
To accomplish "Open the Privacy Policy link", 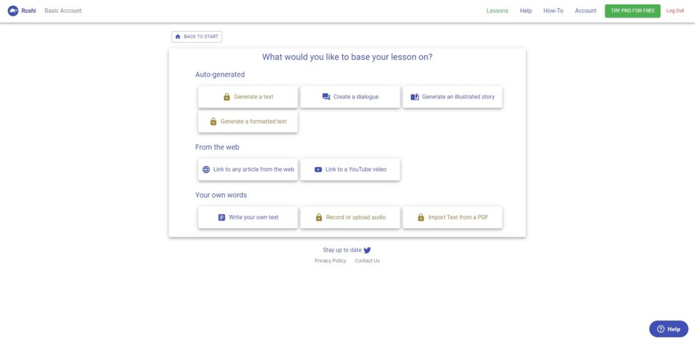I will (x=331, y=261).
